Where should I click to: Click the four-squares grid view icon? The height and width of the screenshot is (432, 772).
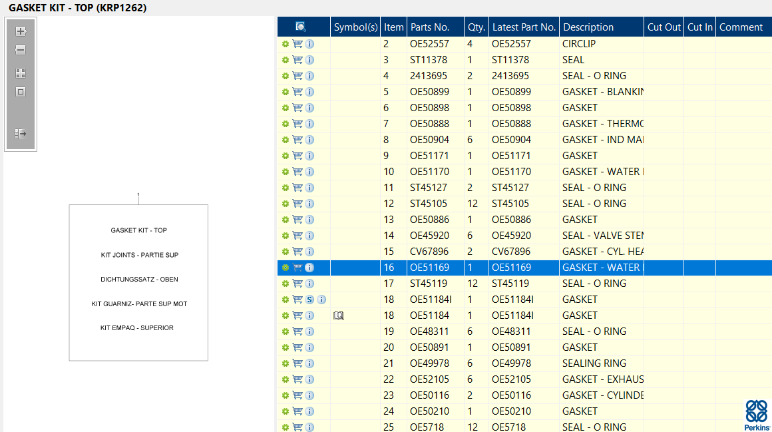(x=21, y=73)
